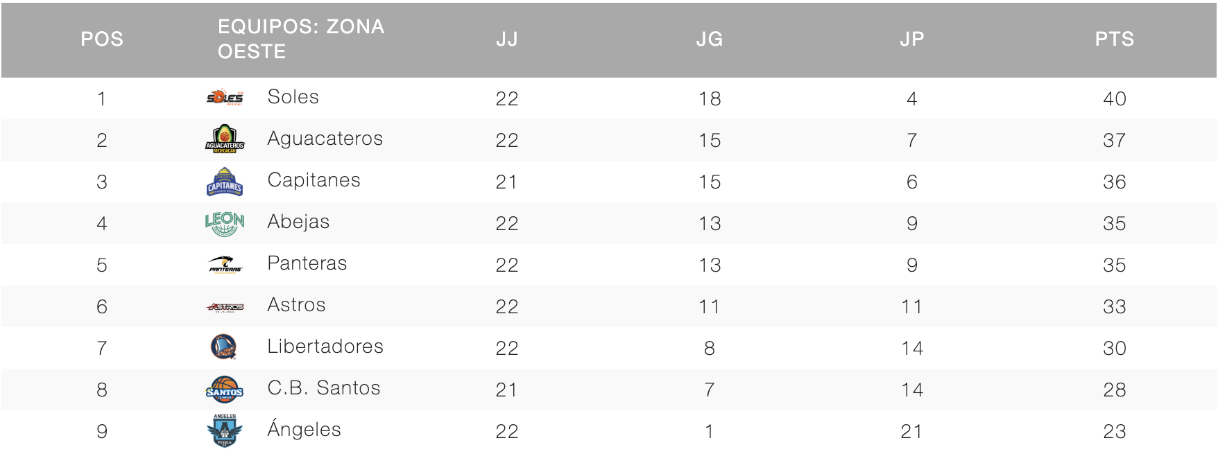Click the Ángeles team logo
The image size is (1218, 463).
[225, 430]
